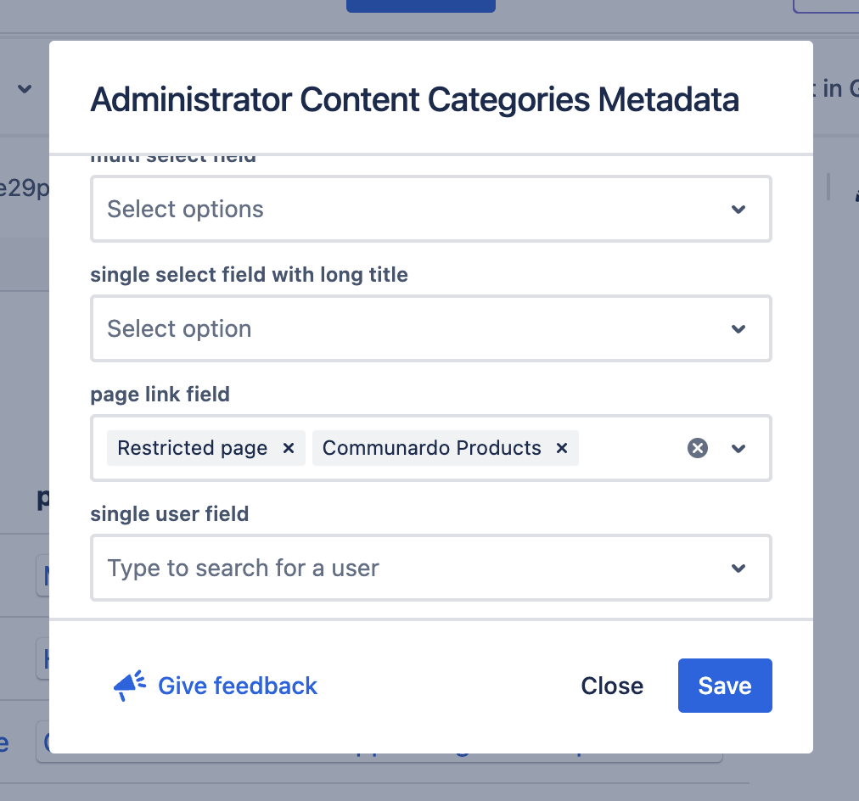Remove the Restricted page tag
The width and height of the screenshot is (859, 801).
click(x=289, y=448)
